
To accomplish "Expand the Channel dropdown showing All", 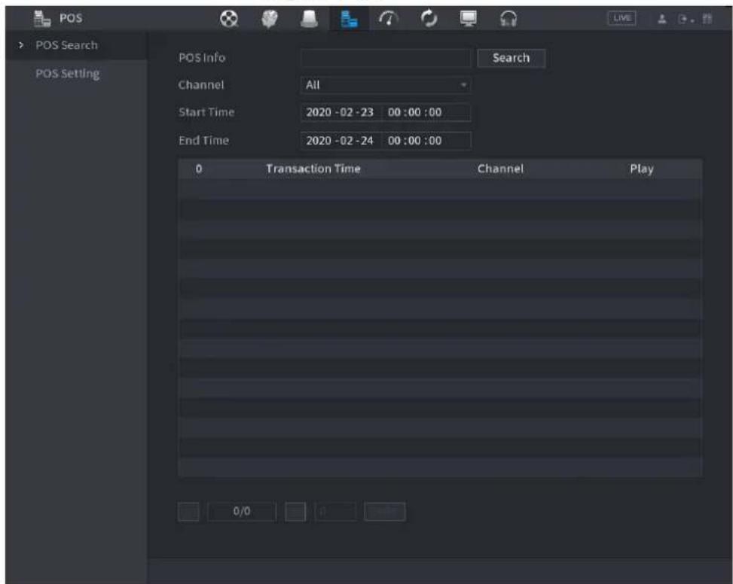I will coord(386,85).
